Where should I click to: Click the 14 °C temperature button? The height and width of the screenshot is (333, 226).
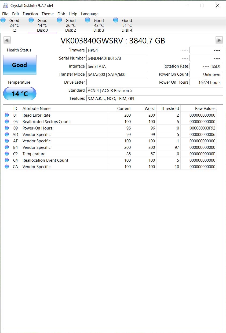(20, 94)
